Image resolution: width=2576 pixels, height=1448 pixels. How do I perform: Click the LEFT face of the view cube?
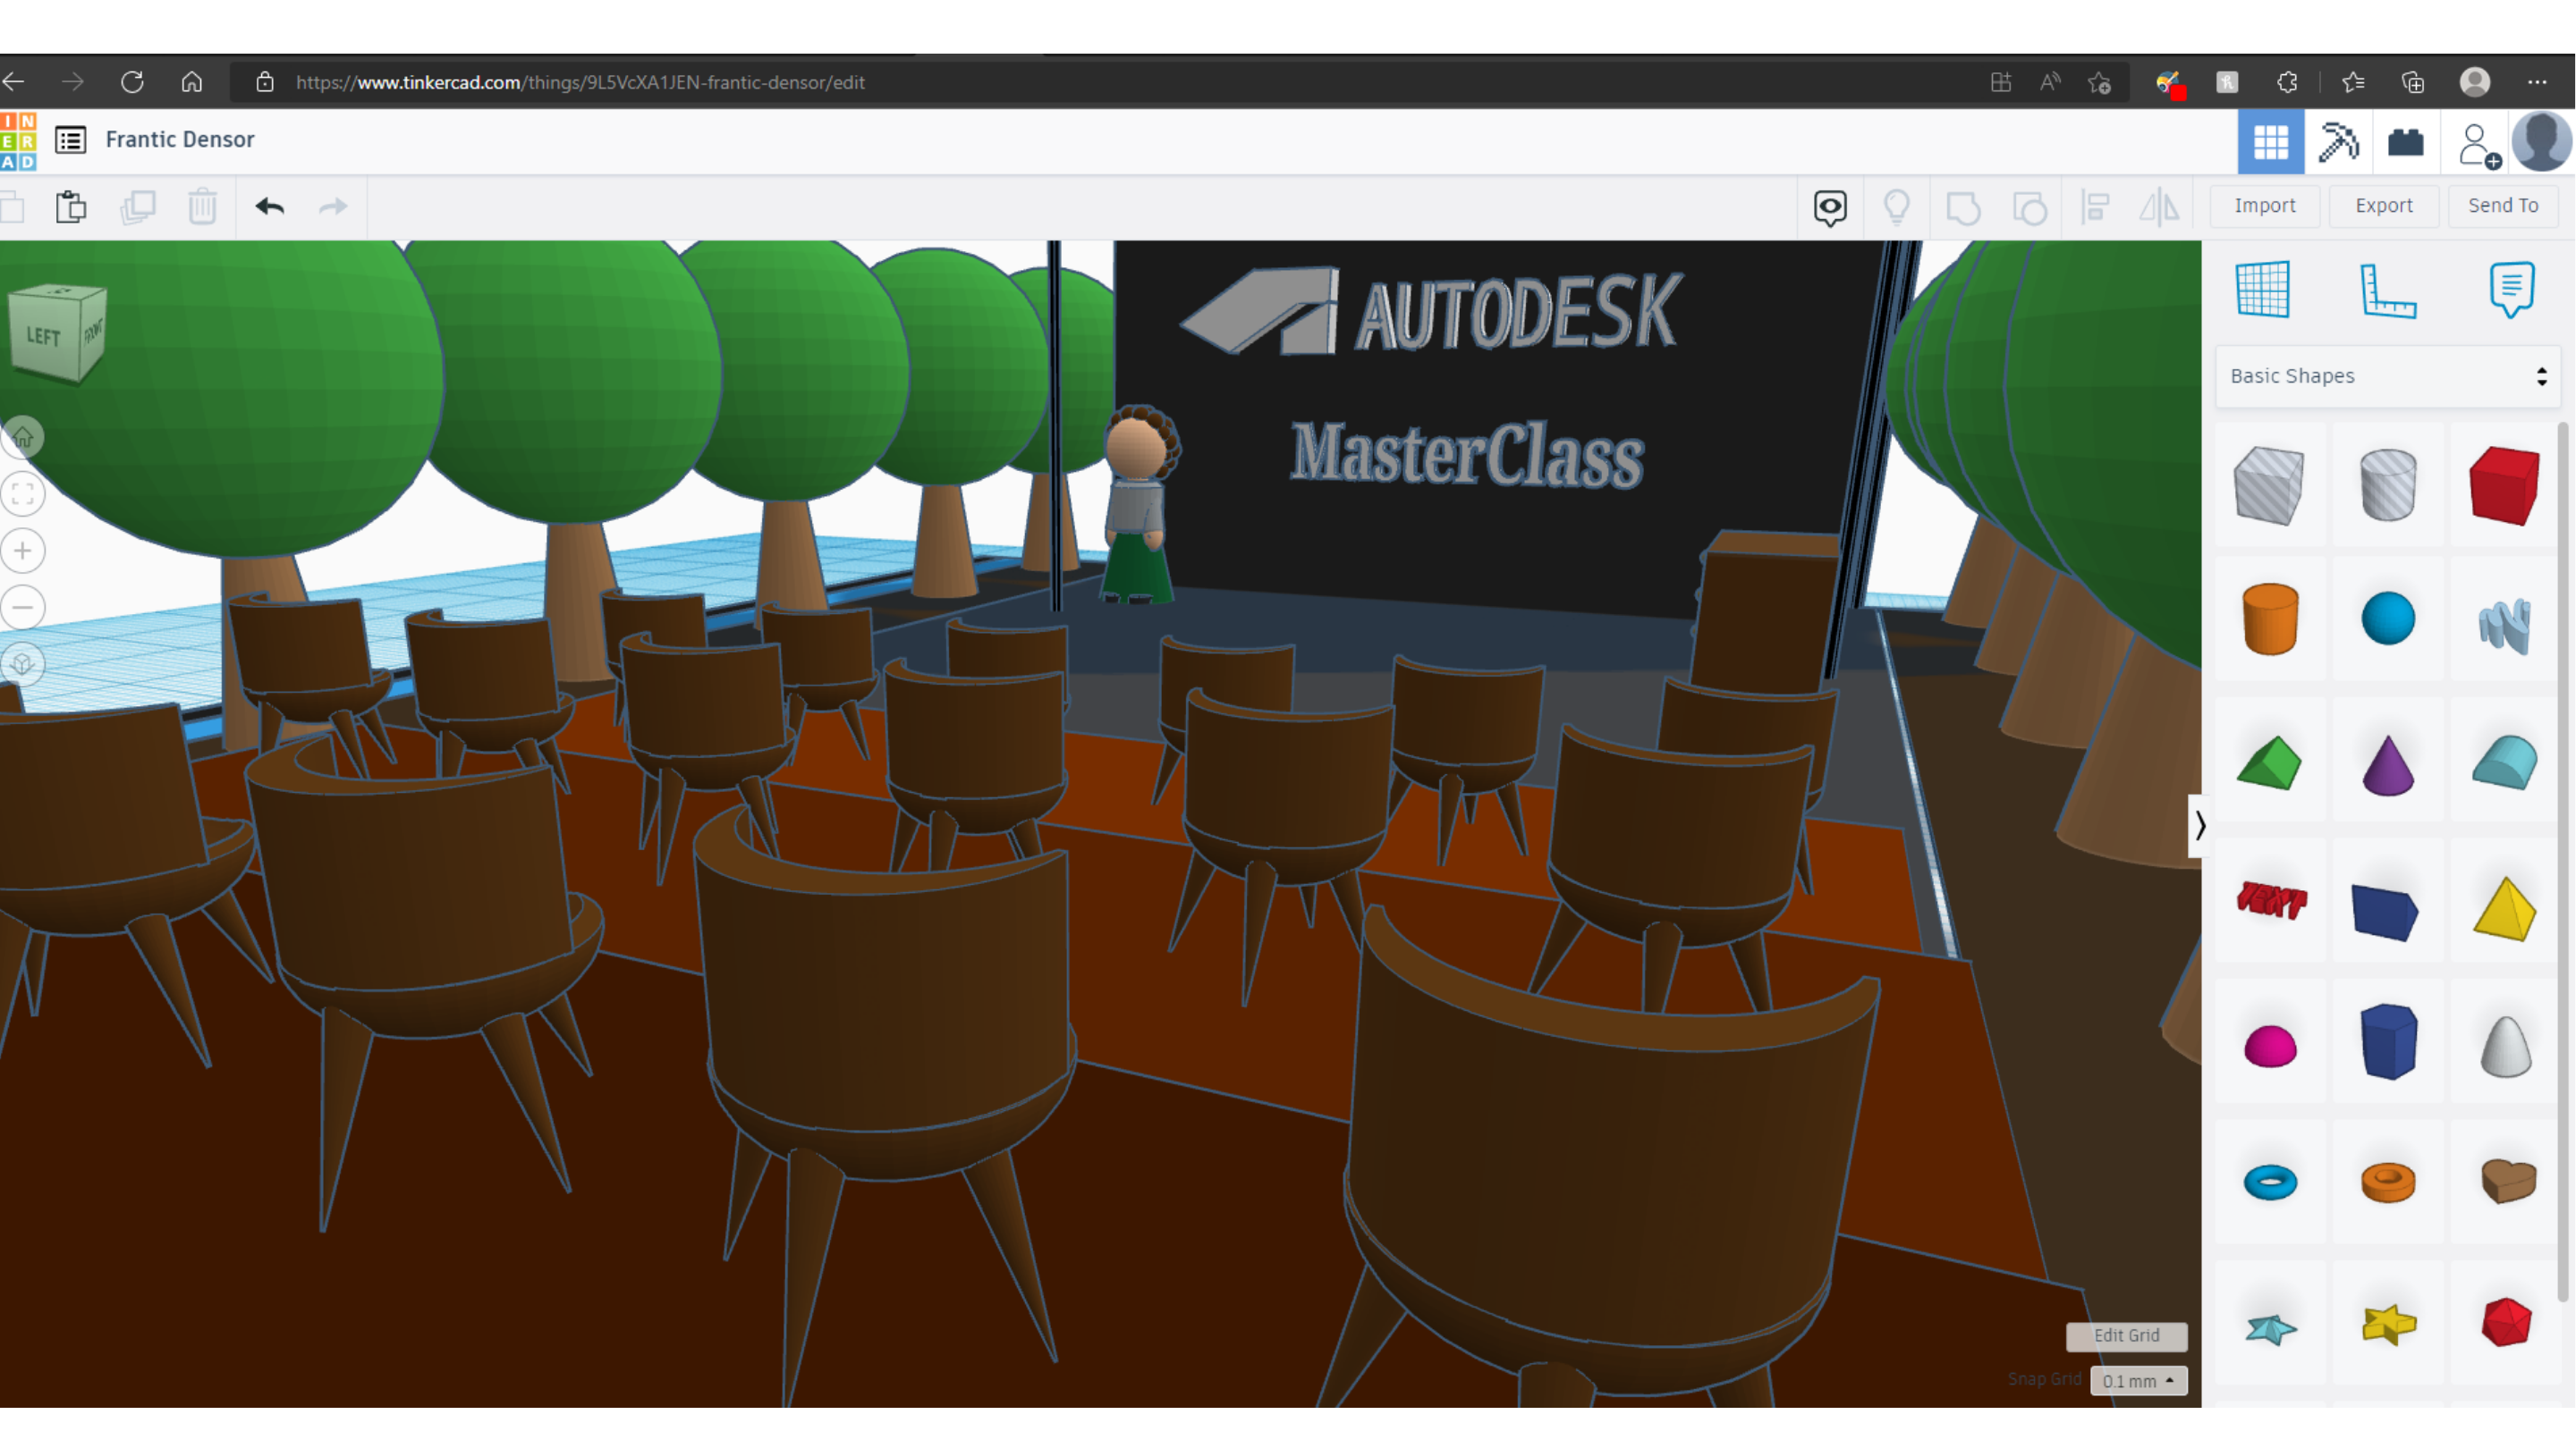click(43, 337)
